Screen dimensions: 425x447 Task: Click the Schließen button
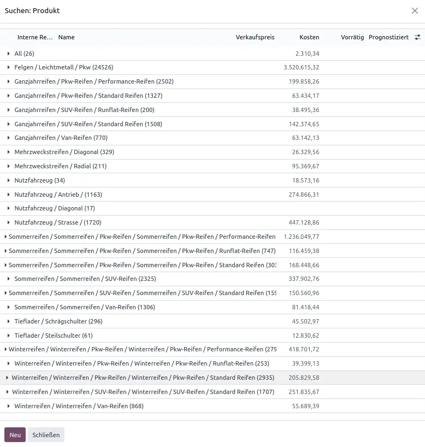[46, 435]
